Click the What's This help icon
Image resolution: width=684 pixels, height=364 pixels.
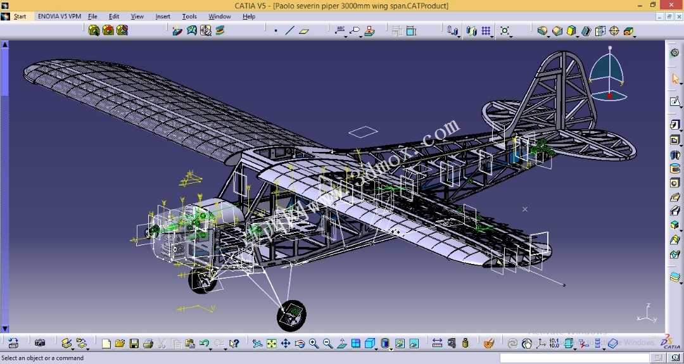coord(234,344)
